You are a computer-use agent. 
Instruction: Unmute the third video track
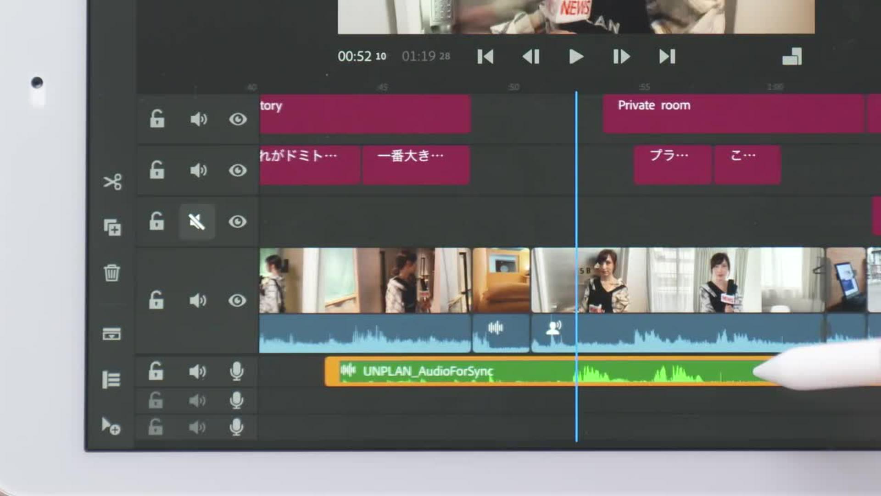pyautogui.click(x=197, y=222)
